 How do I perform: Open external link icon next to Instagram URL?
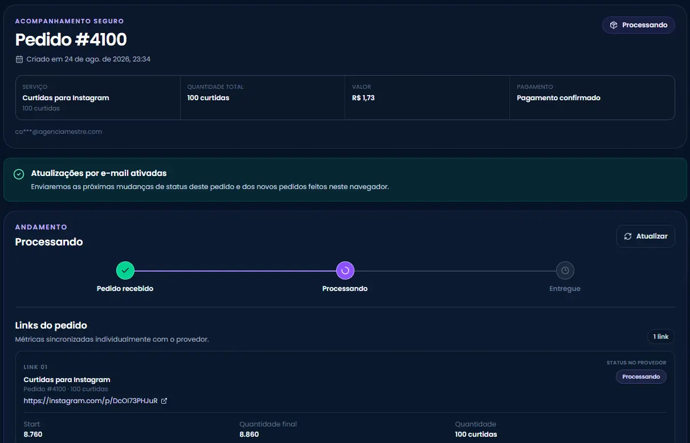pyautogui.click(x=164, y=401)
